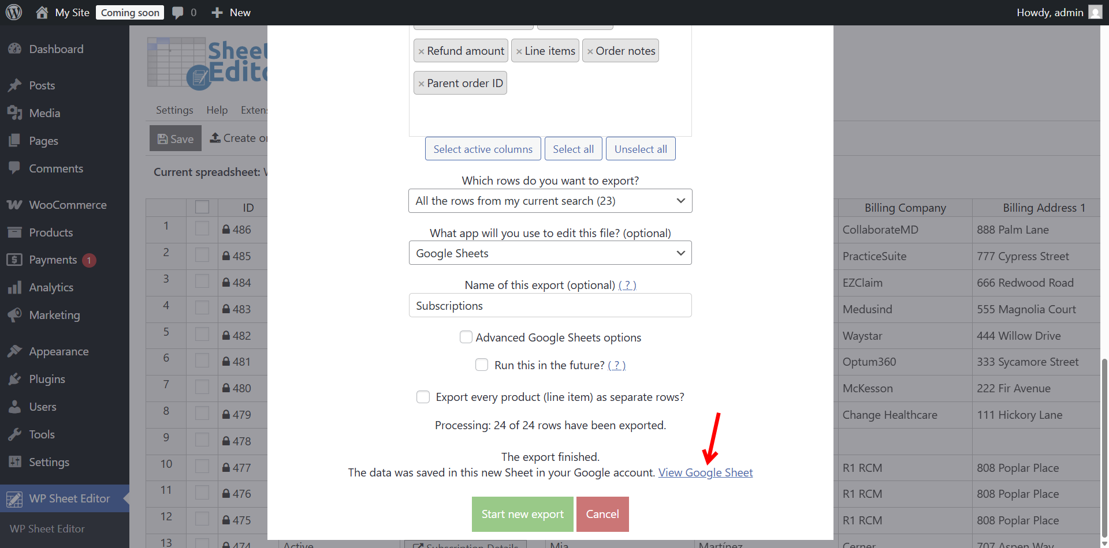Cancel the export dialog
This screenshot has width=1109, height=548.
[x=602, y=514]
